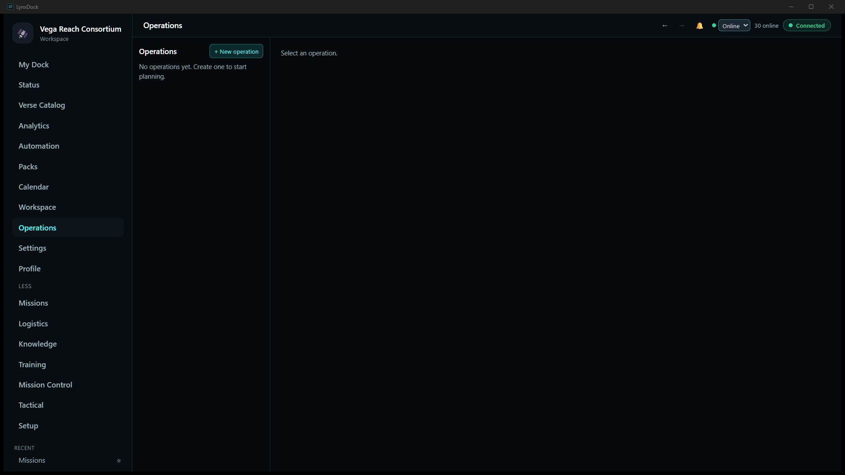Click the Connected status badge

807,26
